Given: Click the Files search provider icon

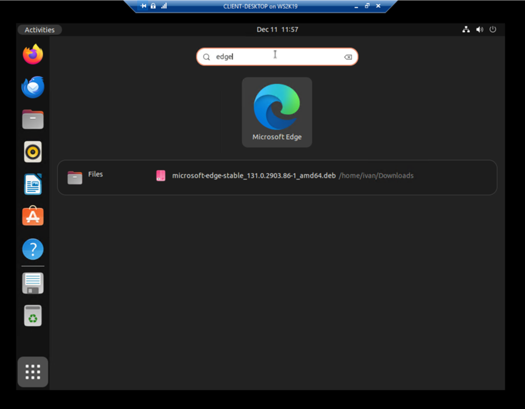Looking at the screenshot, I should tap(75, 178).
